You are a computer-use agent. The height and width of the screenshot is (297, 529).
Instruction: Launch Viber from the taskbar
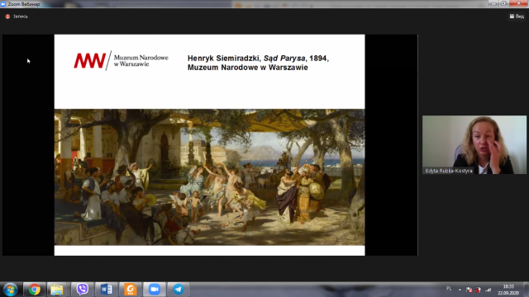pos(83,290)
